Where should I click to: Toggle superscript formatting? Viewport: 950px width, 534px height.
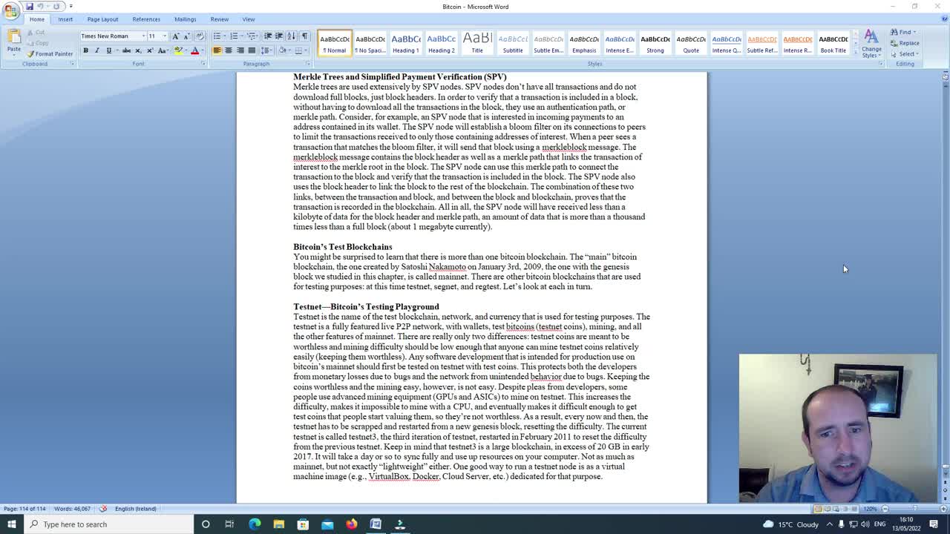pyautogui.click(x=149, y=50)
